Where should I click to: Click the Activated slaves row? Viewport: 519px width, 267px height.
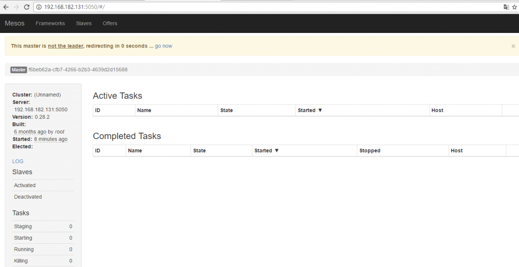click(x=43, y=186)
